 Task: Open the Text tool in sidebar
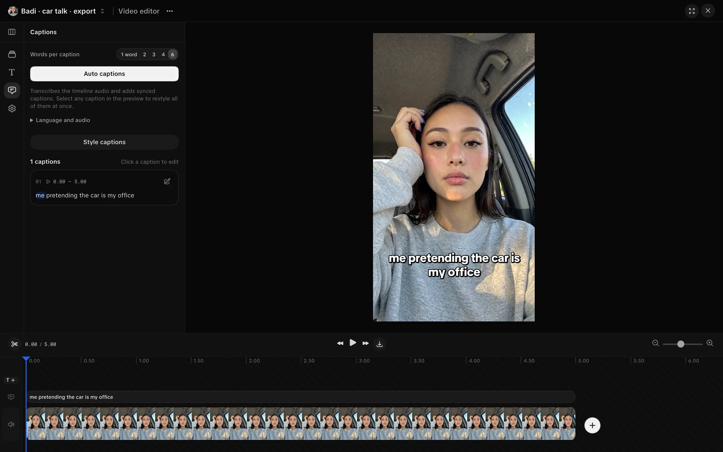[12, 72]
